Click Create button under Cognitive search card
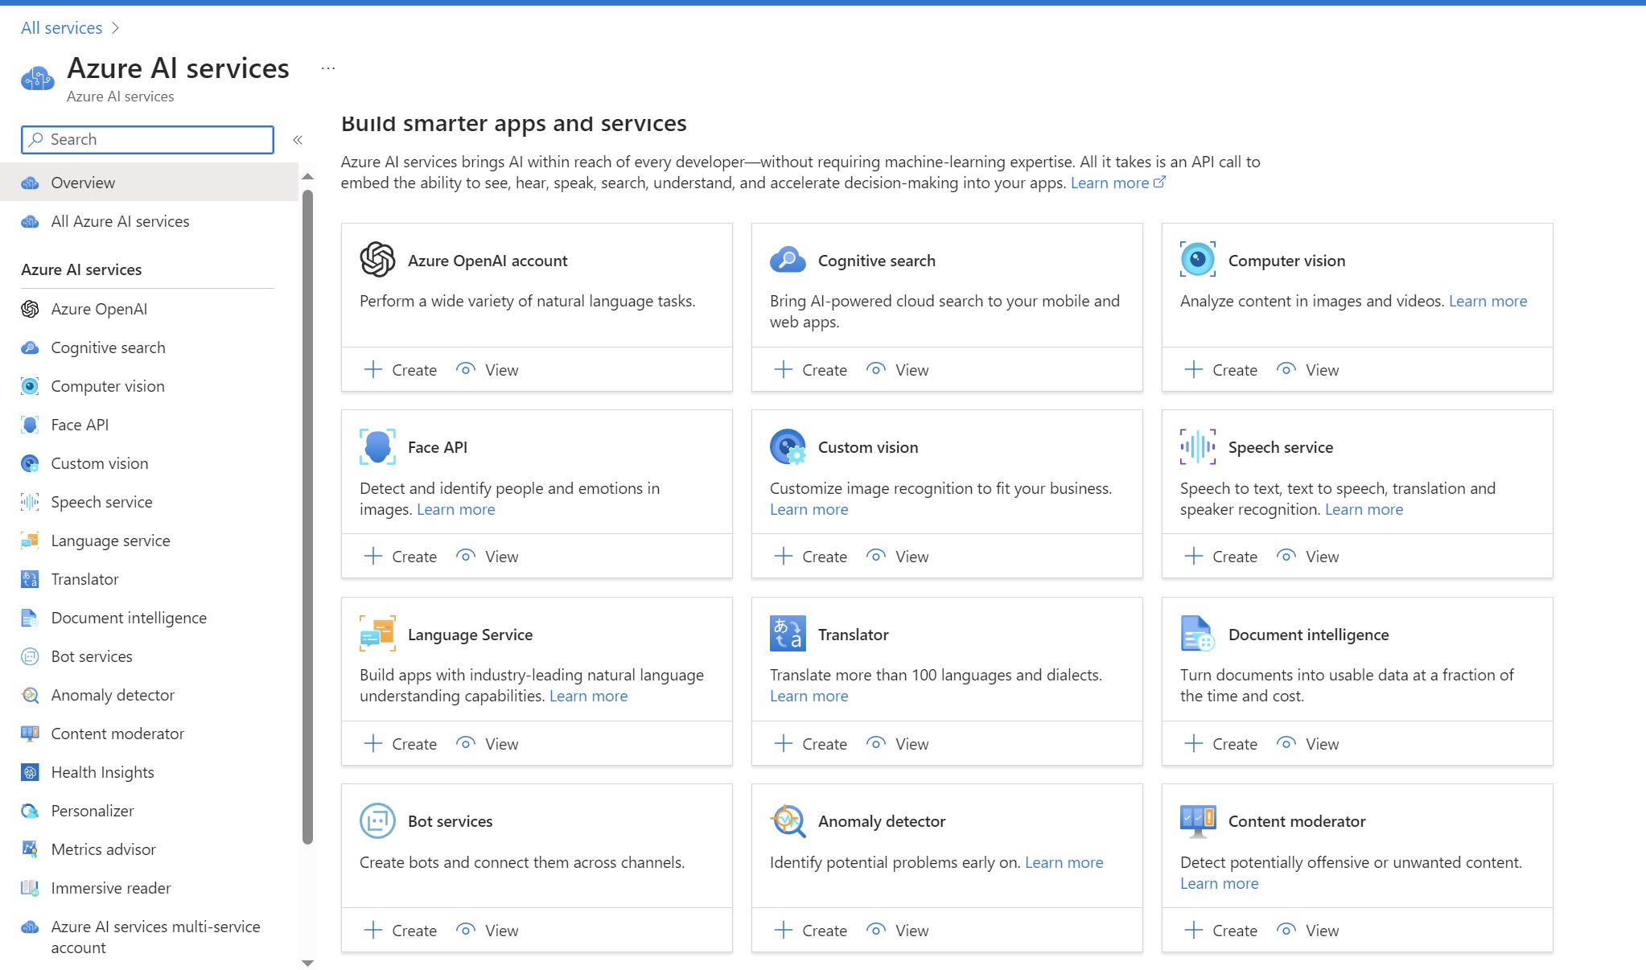 point(809,369)
